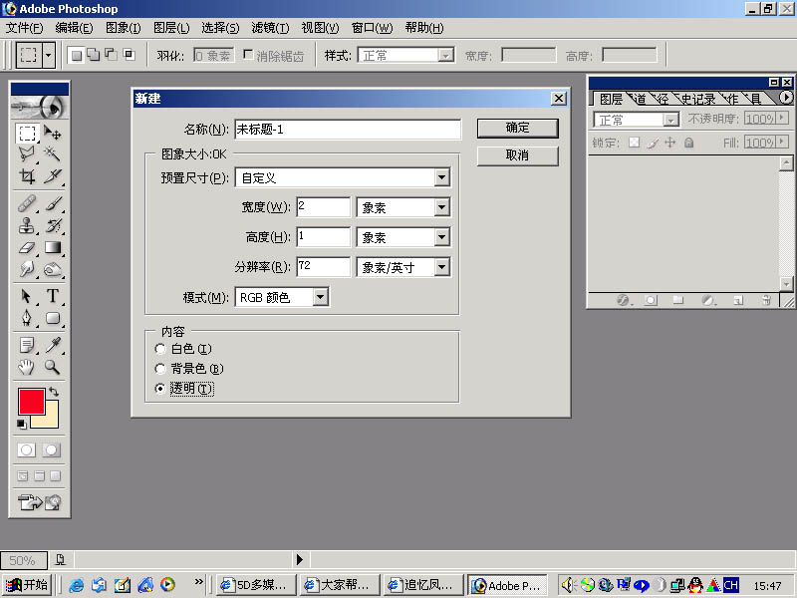The image size is (797, 598).
Task: Jump to ImageReady button
Action: (39, 502)
